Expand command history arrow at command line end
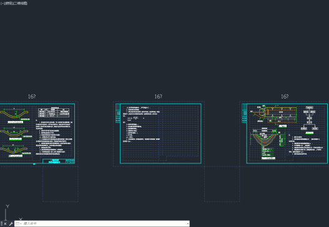The height and width of the screenshot is (227, 329). (x=187, y=224)
